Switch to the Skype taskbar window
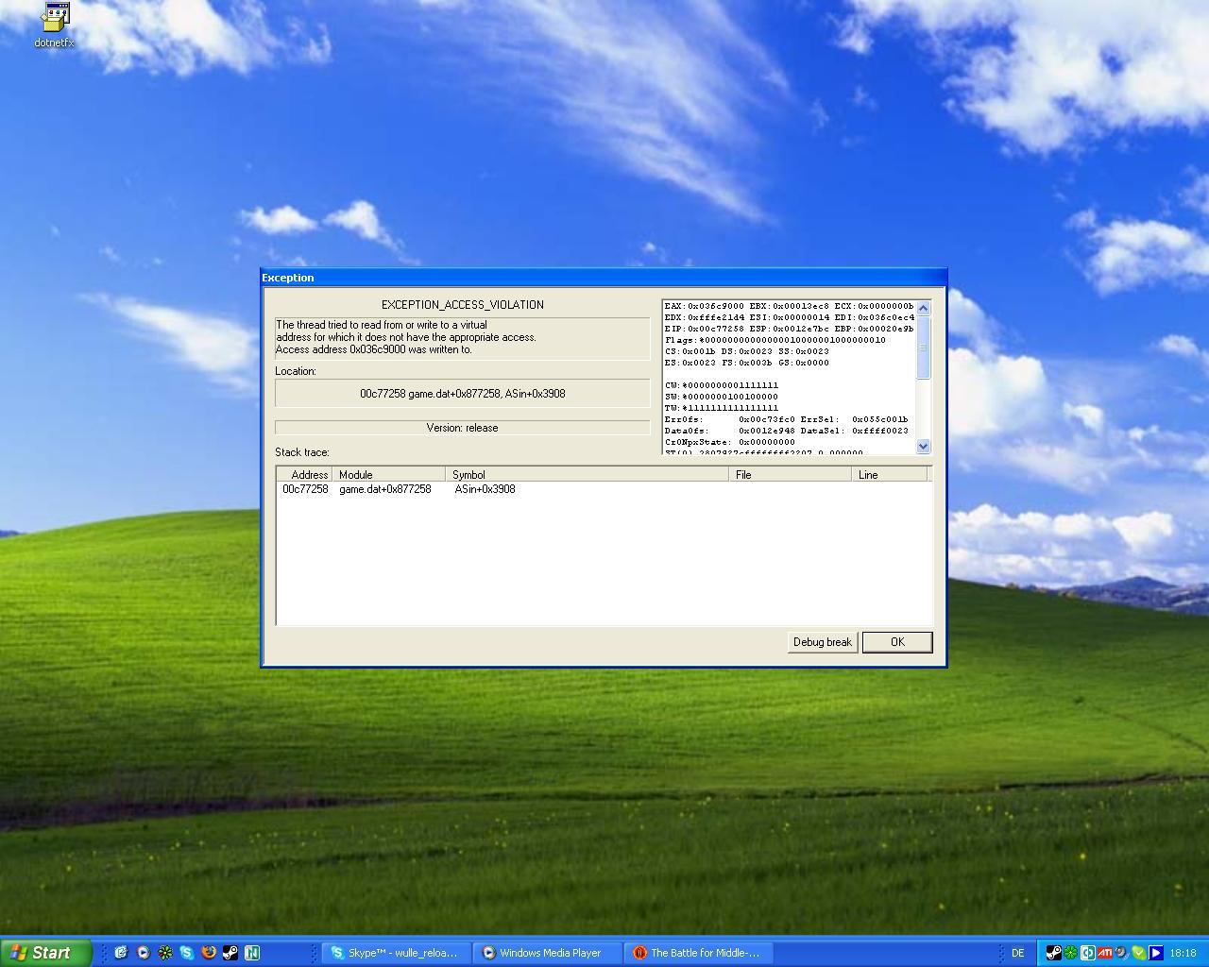The height and width of the screenshot is (967, 1209). tap(396, 953)
